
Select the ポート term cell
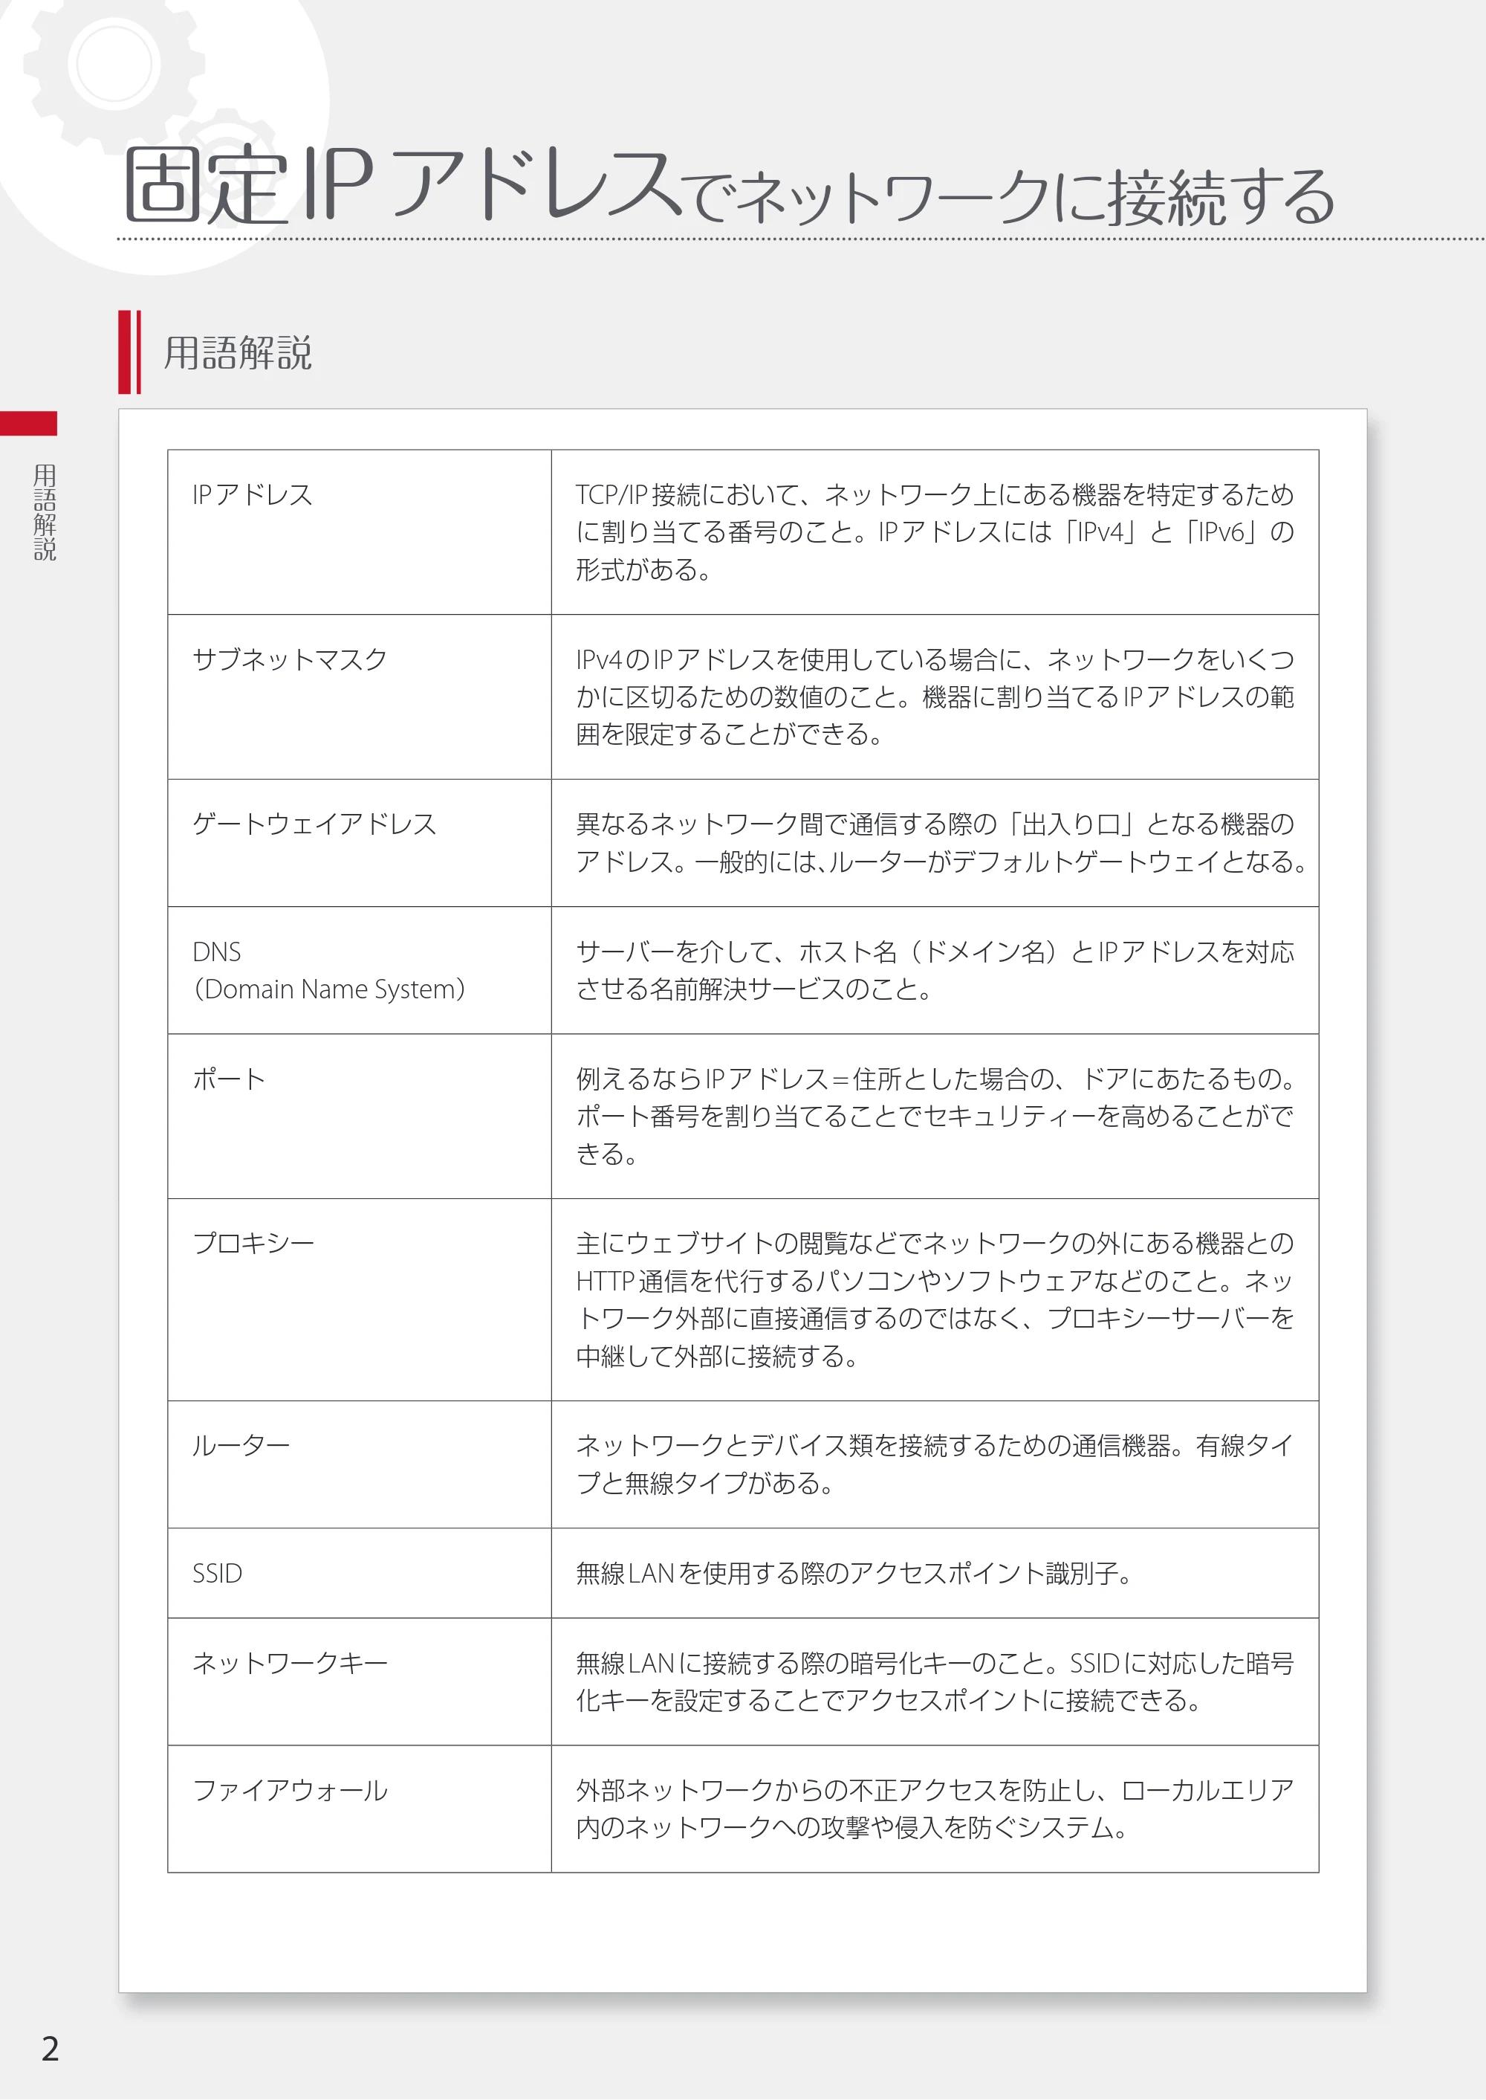[x=360, y=1117]
